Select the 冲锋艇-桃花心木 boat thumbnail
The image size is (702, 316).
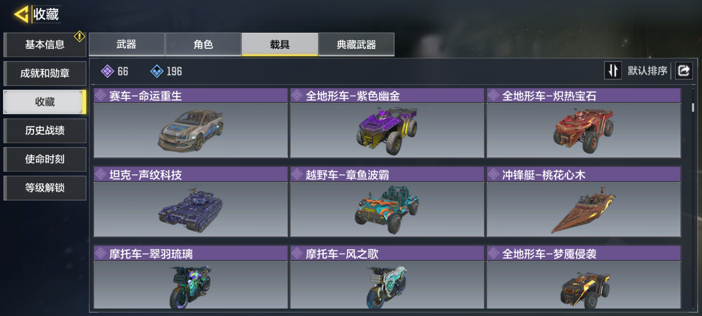(x=584, y=209)
